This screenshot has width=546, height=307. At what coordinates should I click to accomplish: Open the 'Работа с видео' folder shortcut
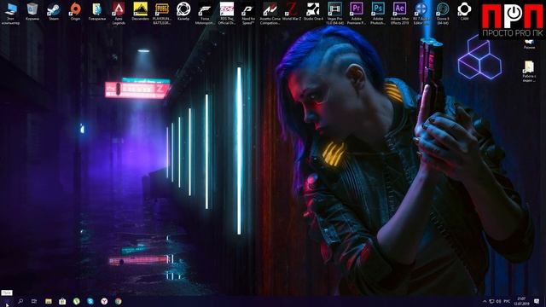(529, 72)
